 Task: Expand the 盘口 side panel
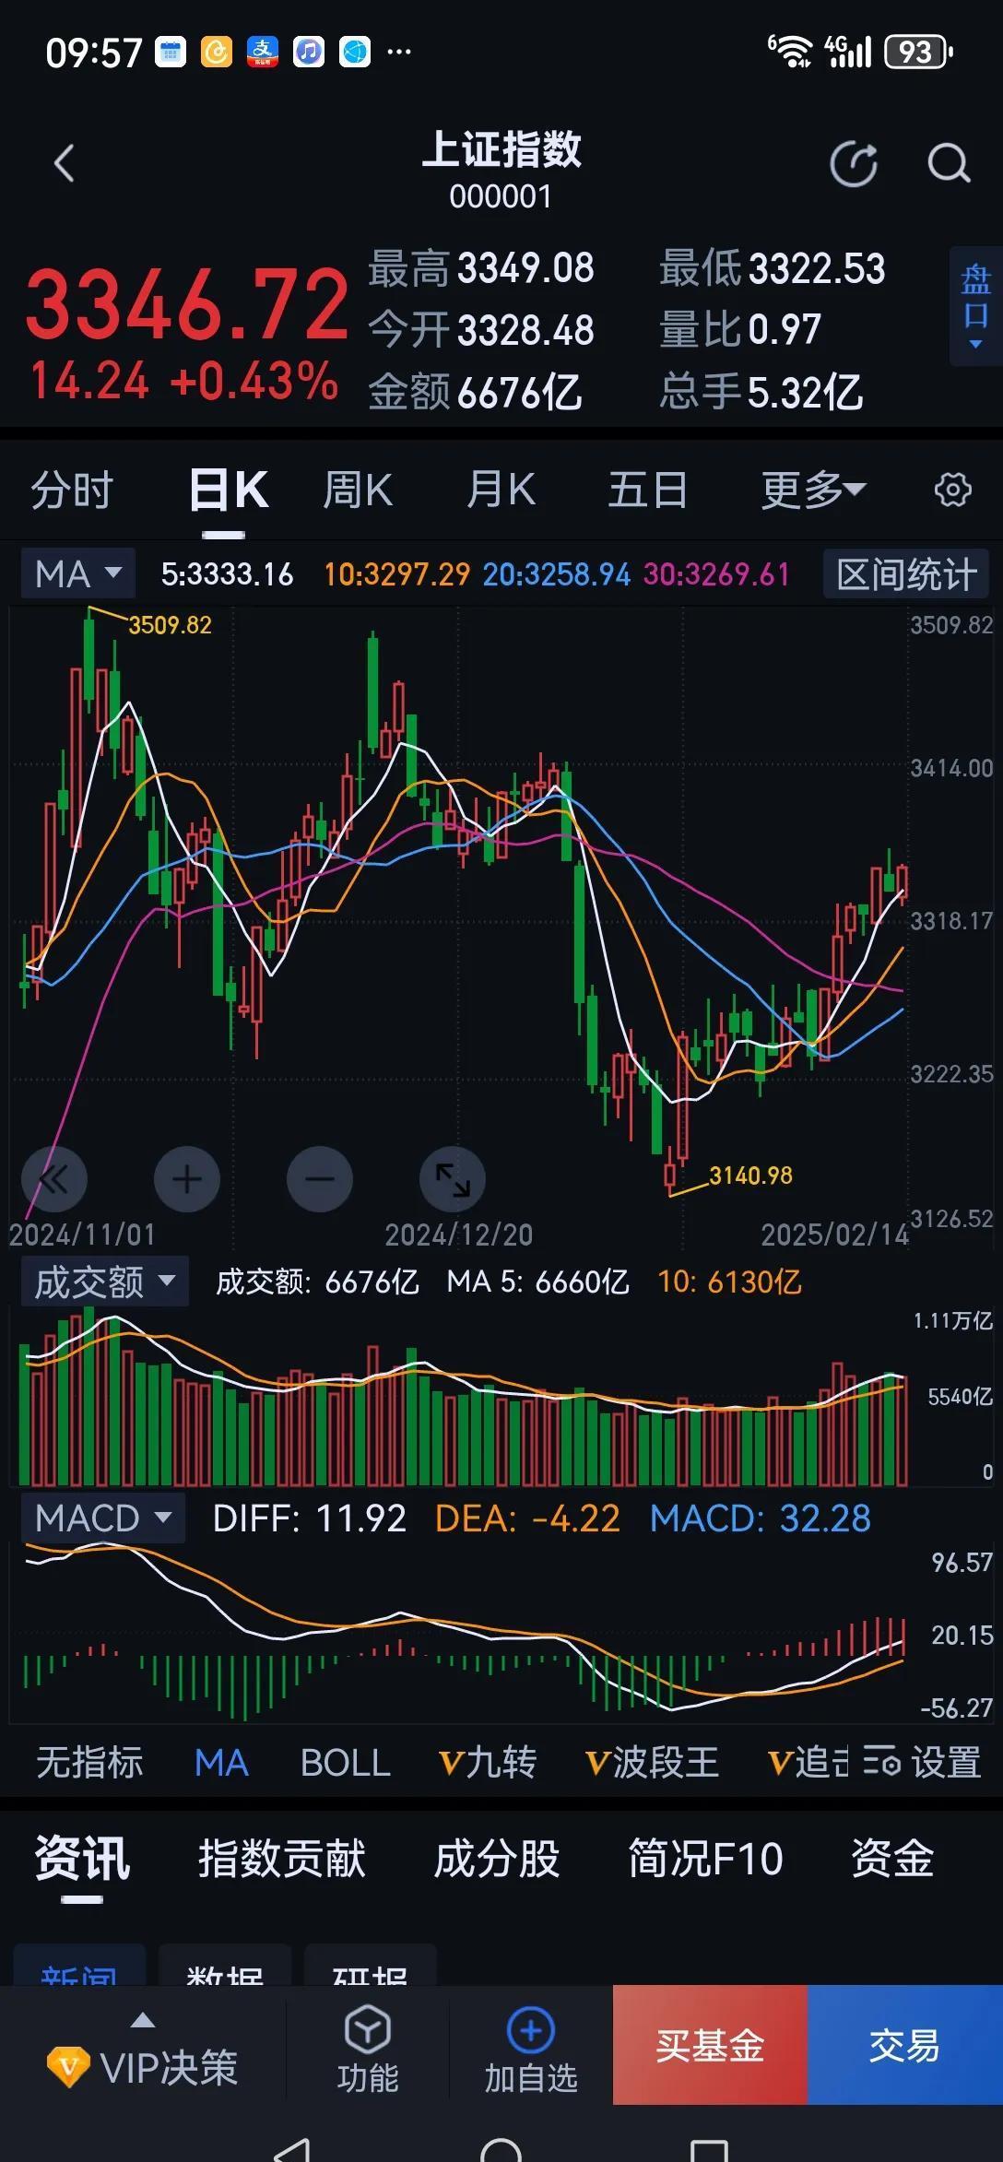[x=975, y=306]
